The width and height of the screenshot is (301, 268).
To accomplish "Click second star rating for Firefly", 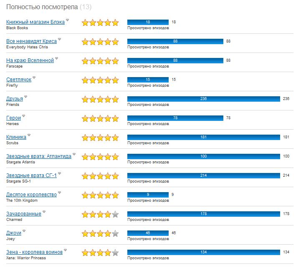I will [93, 80].
